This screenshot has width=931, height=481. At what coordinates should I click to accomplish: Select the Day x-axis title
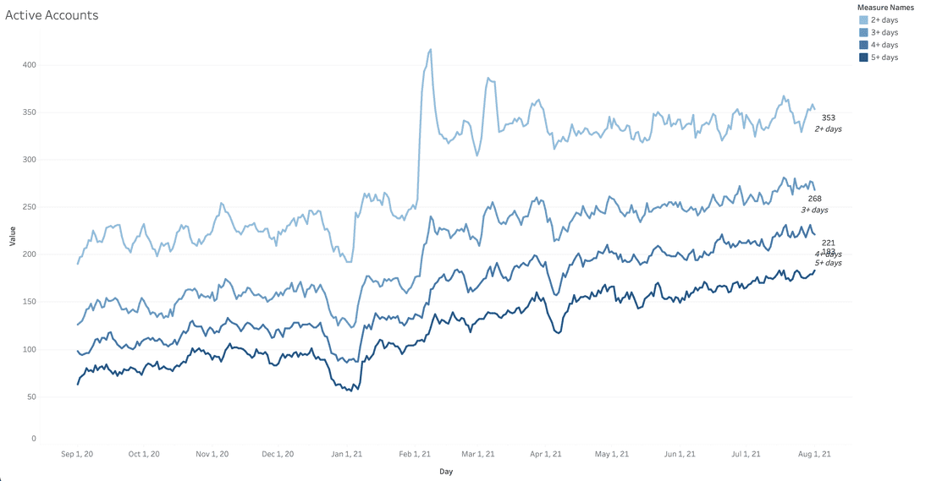click(x=445, y=471)
